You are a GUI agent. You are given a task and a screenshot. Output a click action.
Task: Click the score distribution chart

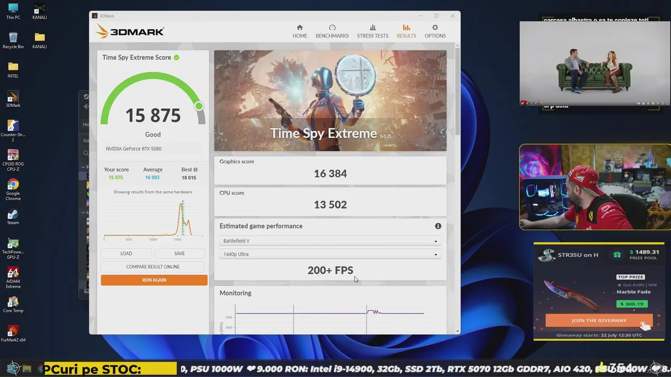tap(153, 220)
